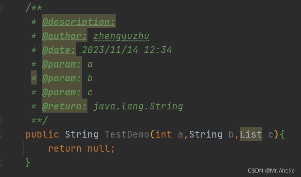301x177 pixels.
Task: Collapse the Javadoc comment fold marker at /**
Action: coord(1,8)
